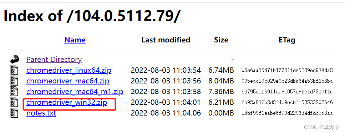Click the ETag hash of notes.txt
The width and height of the screenshot is (345, 133).
(x=287, y=113)
